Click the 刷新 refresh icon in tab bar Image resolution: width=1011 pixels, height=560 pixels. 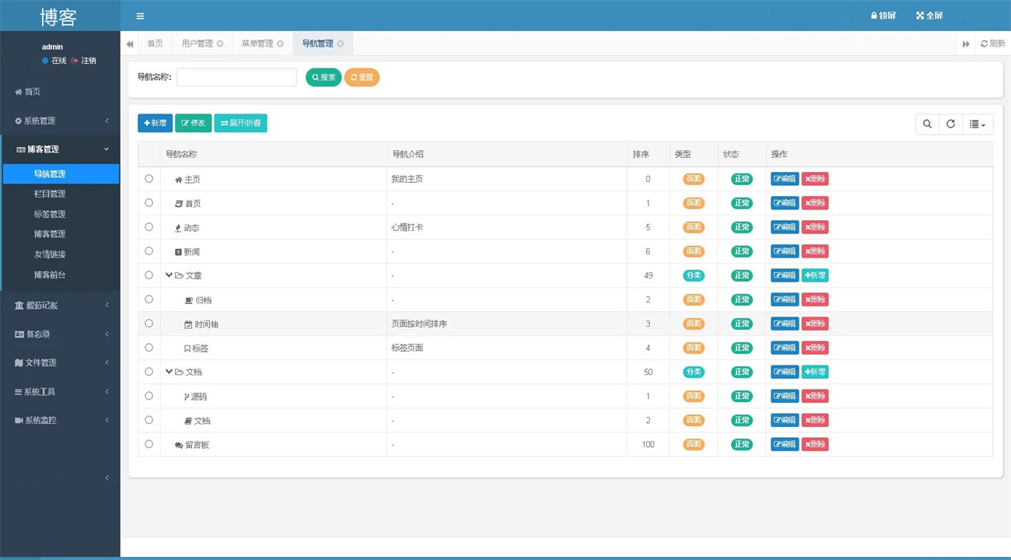985,44
